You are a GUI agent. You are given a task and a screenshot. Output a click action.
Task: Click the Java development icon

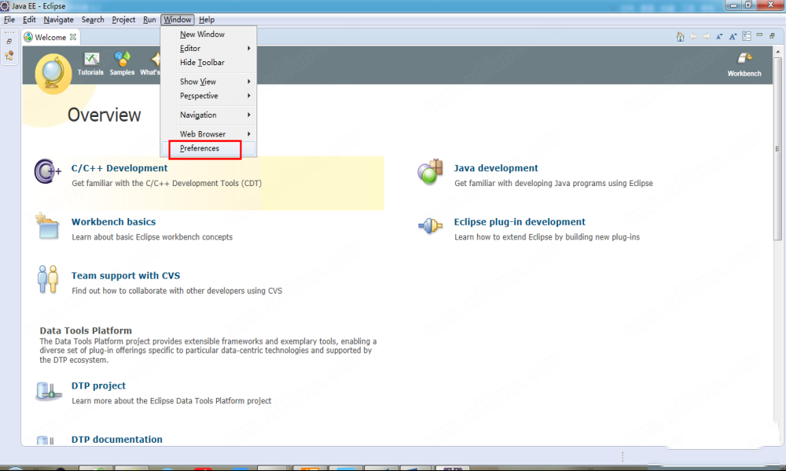[x=430, y=173]
